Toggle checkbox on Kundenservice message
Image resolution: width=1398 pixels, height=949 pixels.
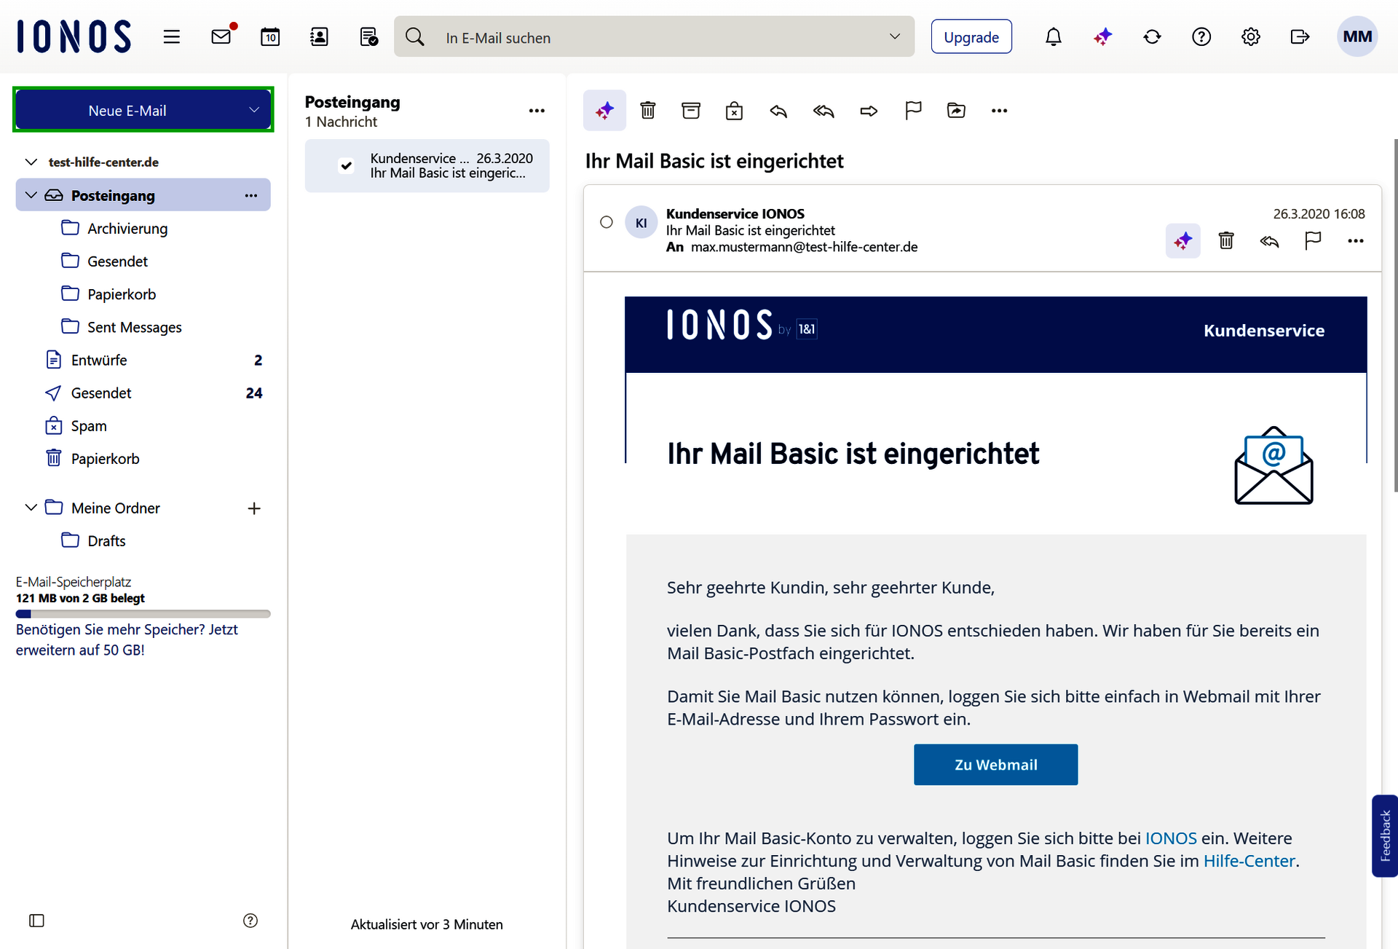tap(347, 166)
